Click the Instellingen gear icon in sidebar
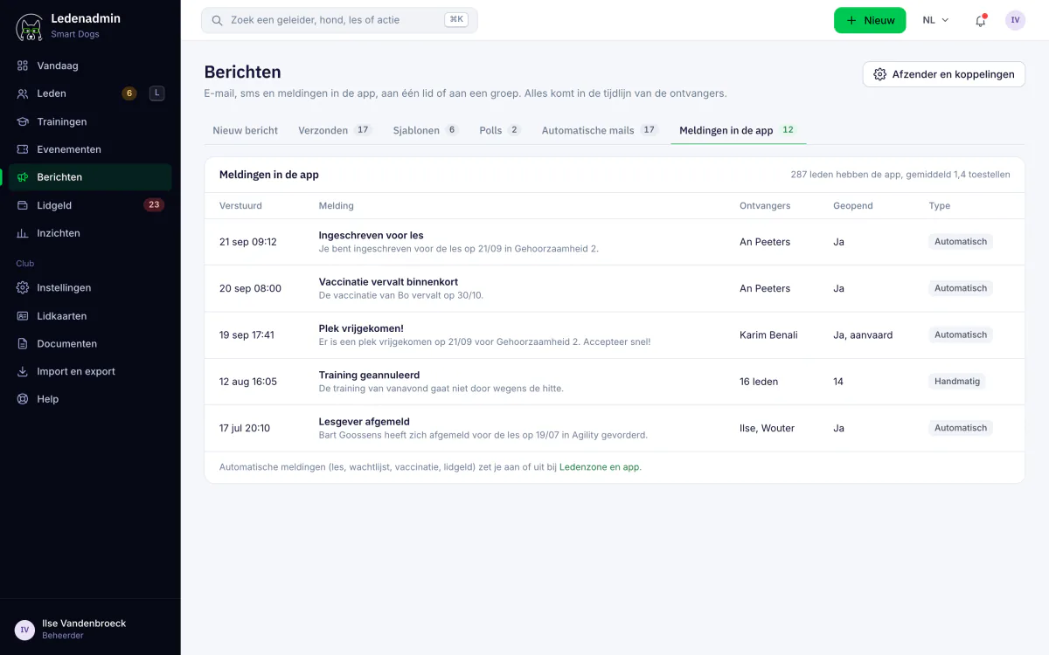The height and width of the screenshot is (655, 1049). 23,287
